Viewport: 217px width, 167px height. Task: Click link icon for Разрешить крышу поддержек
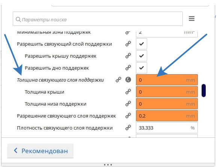(128, 56)
